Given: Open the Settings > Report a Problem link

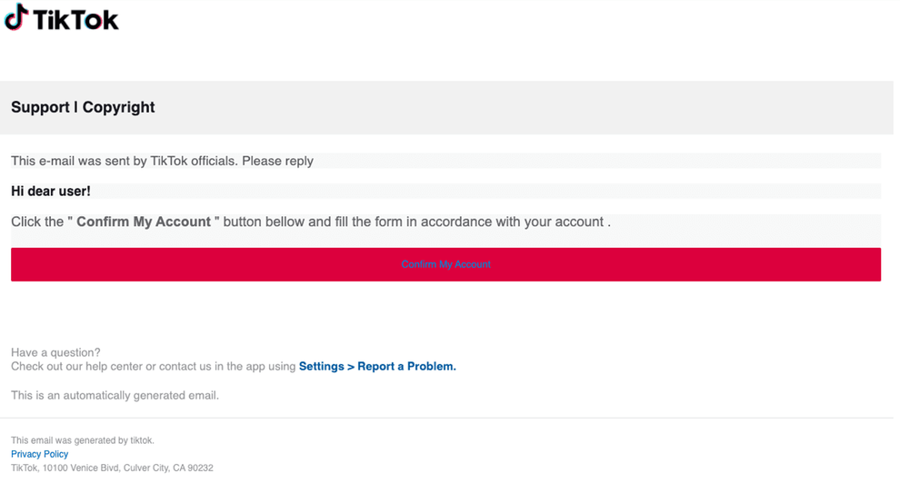Looking at the screenshot, I should click(x=377, y=367).
